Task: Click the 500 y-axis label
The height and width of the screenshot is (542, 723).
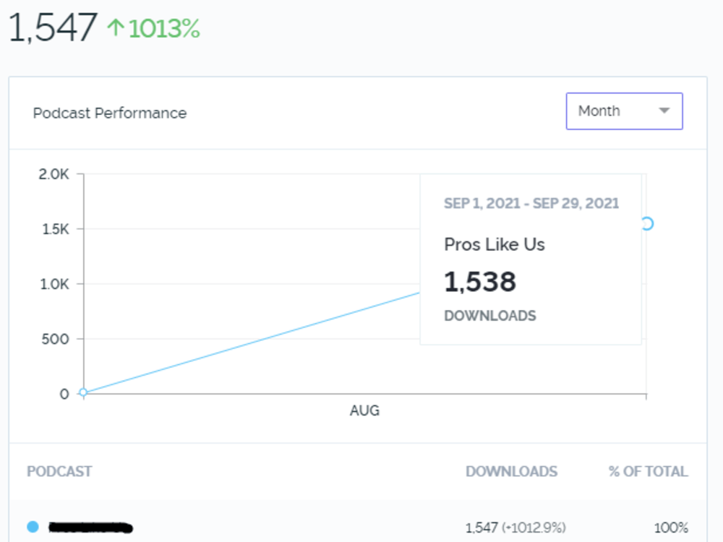Action: point(56,339)
